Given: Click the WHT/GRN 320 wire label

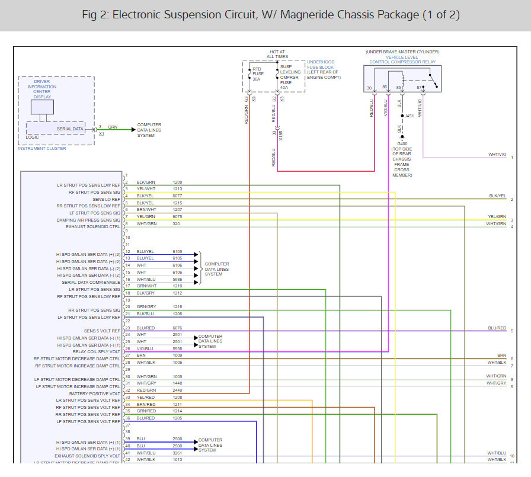Looking at the screenshot, I should point(158,224).
